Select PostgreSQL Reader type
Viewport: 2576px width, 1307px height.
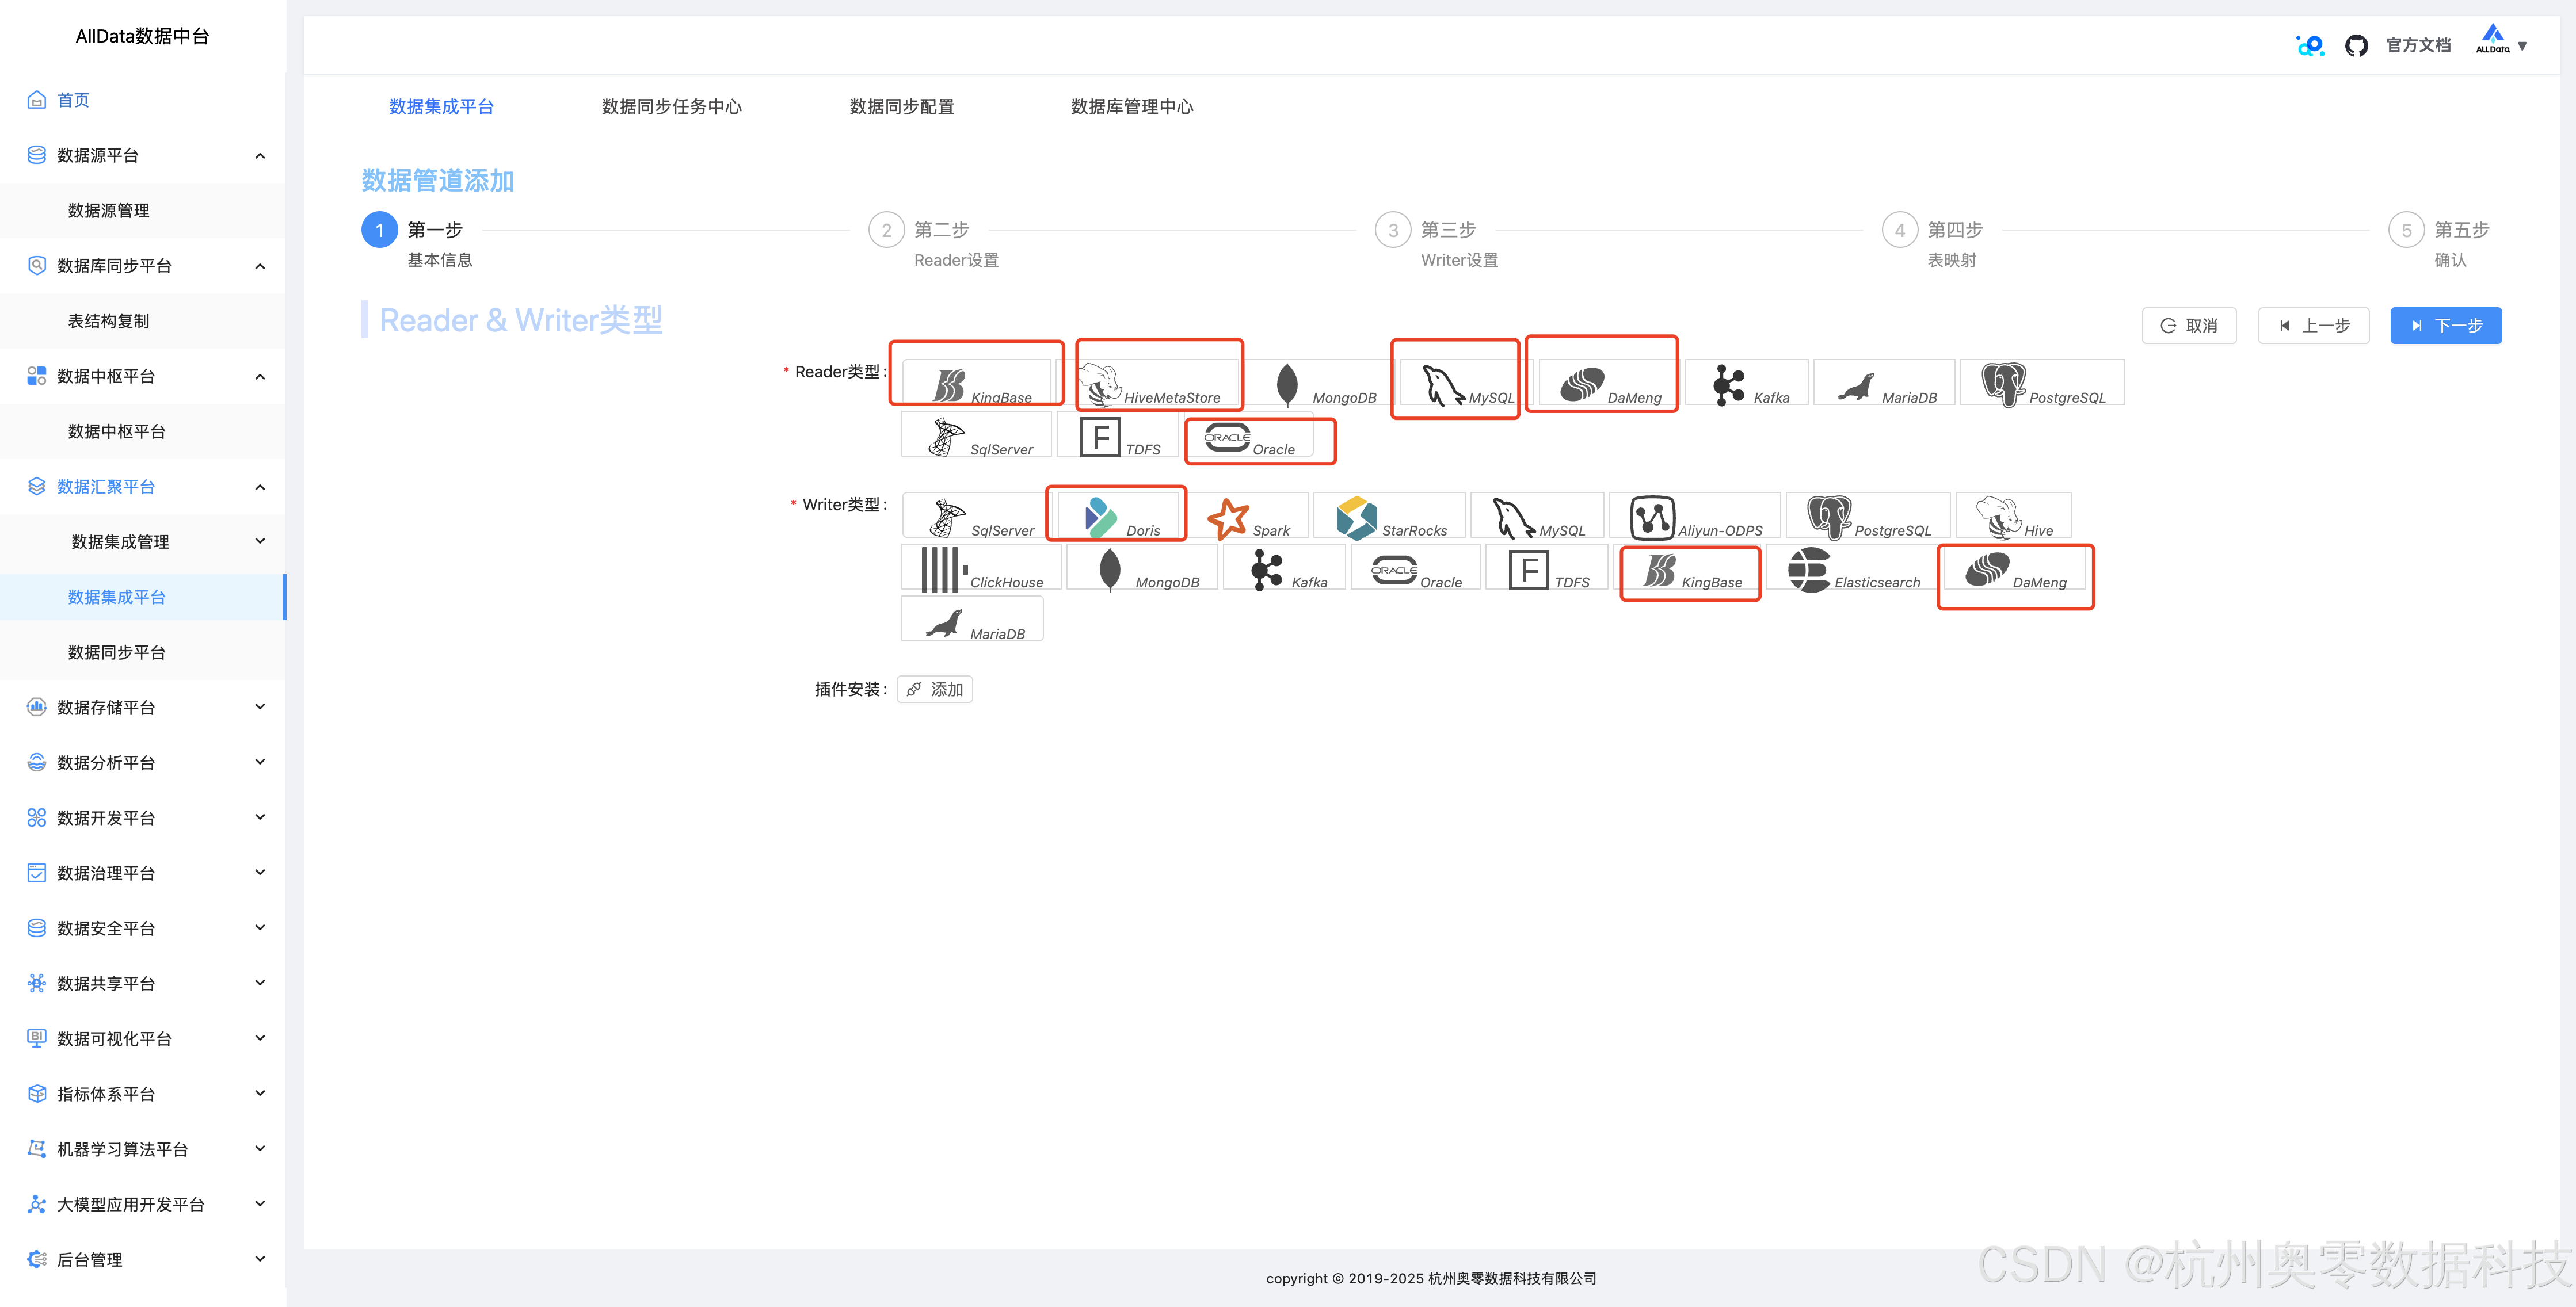coord(2042,383)
